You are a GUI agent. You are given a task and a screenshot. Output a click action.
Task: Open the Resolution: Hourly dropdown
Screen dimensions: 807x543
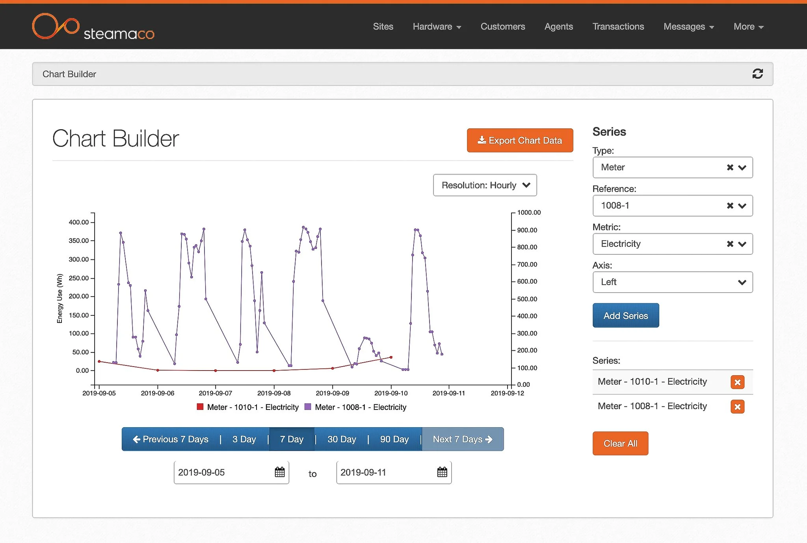(x=485, y=185)
